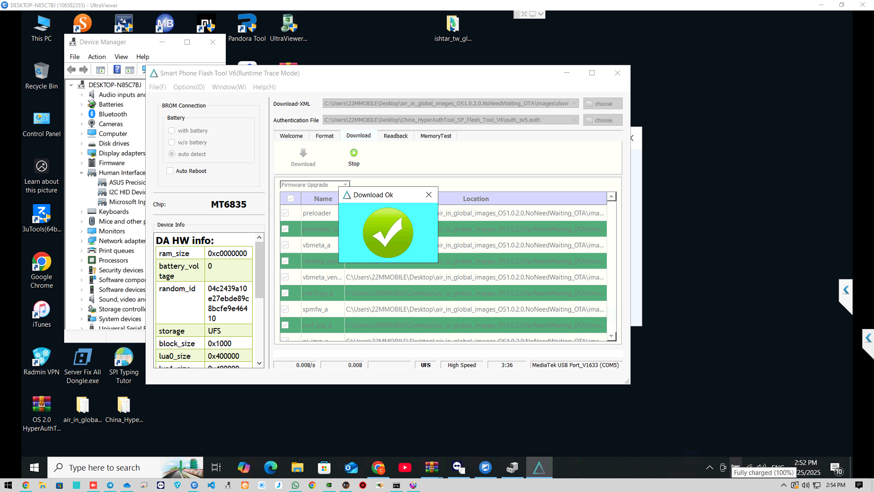Open Radmin VPN desktop icon
The image size is (874, 492).
pos(41,357)
